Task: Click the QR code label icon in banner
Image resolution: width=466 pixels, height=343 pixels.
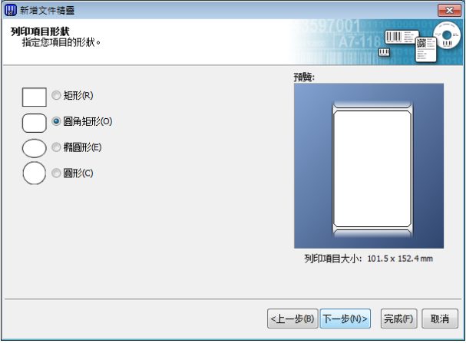Action: [425, 49]
